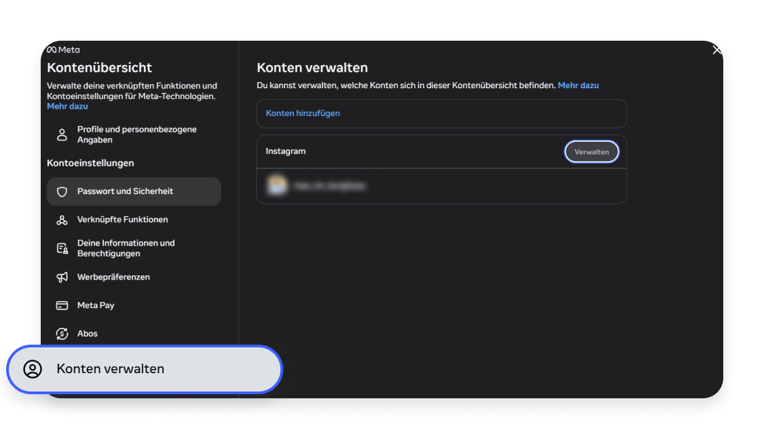Open the Meta Pay menu entry
Viewport: 764px width, 439px height.
tap(134, 305)
